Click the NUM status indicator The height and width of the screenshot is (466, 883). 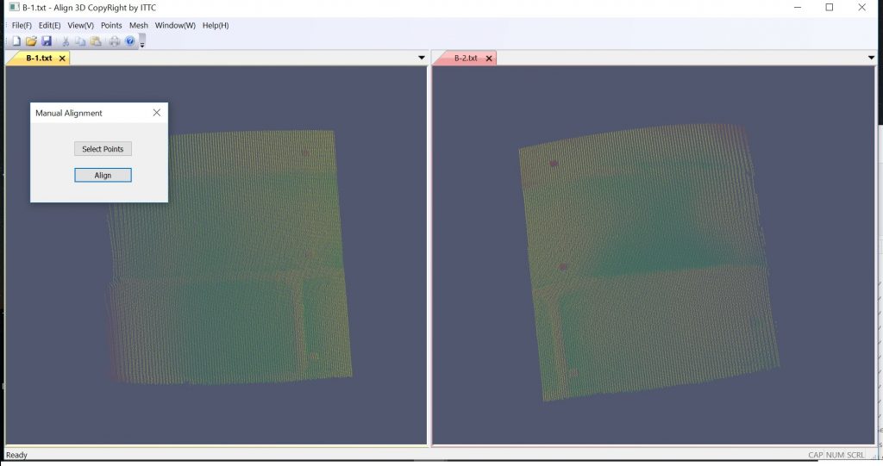(x=835, y=455)
